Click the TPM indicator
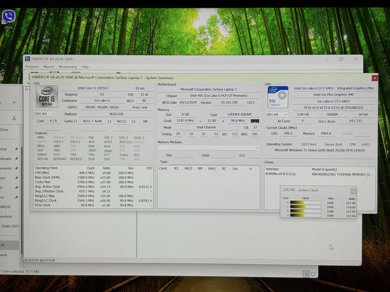Screen dimensions: 390x292 (x=352, y=144)
